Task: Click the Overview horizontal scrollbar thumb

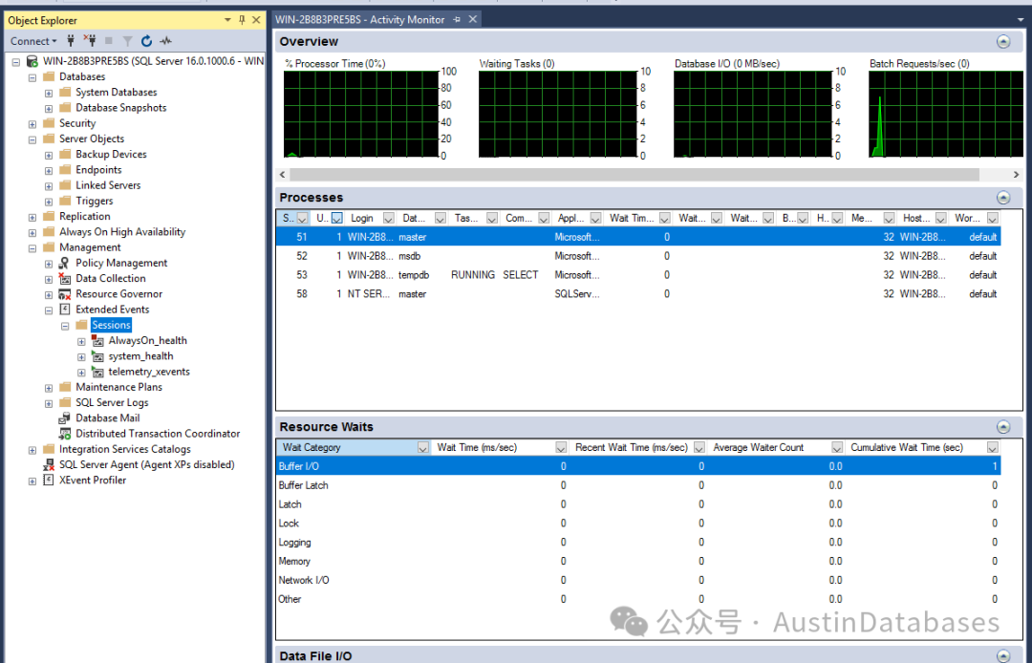Action: point(634,174)
